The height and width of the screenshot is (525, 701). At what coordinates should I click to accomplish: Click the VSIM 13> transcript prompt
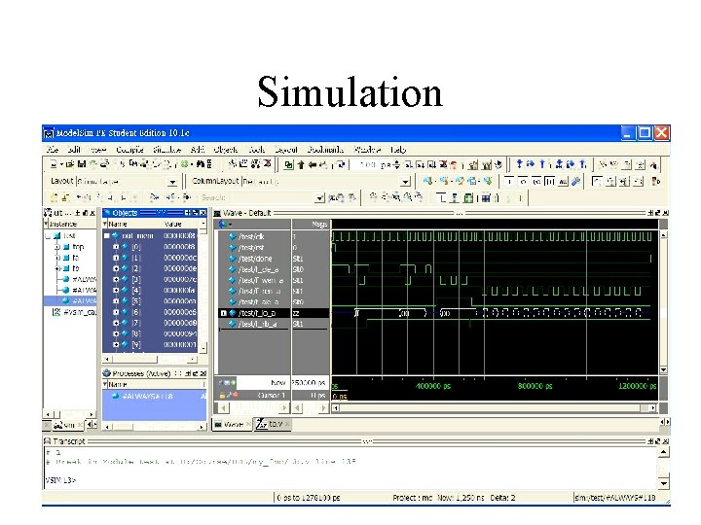[60, 480]
